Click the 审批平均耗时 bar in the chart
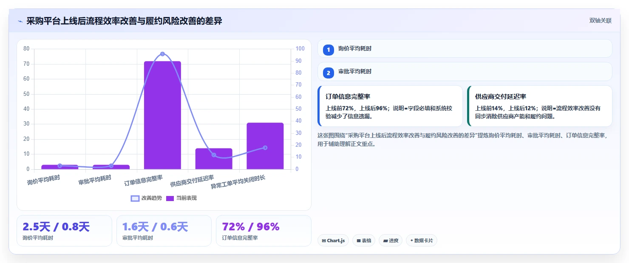 tap(111, 167)
